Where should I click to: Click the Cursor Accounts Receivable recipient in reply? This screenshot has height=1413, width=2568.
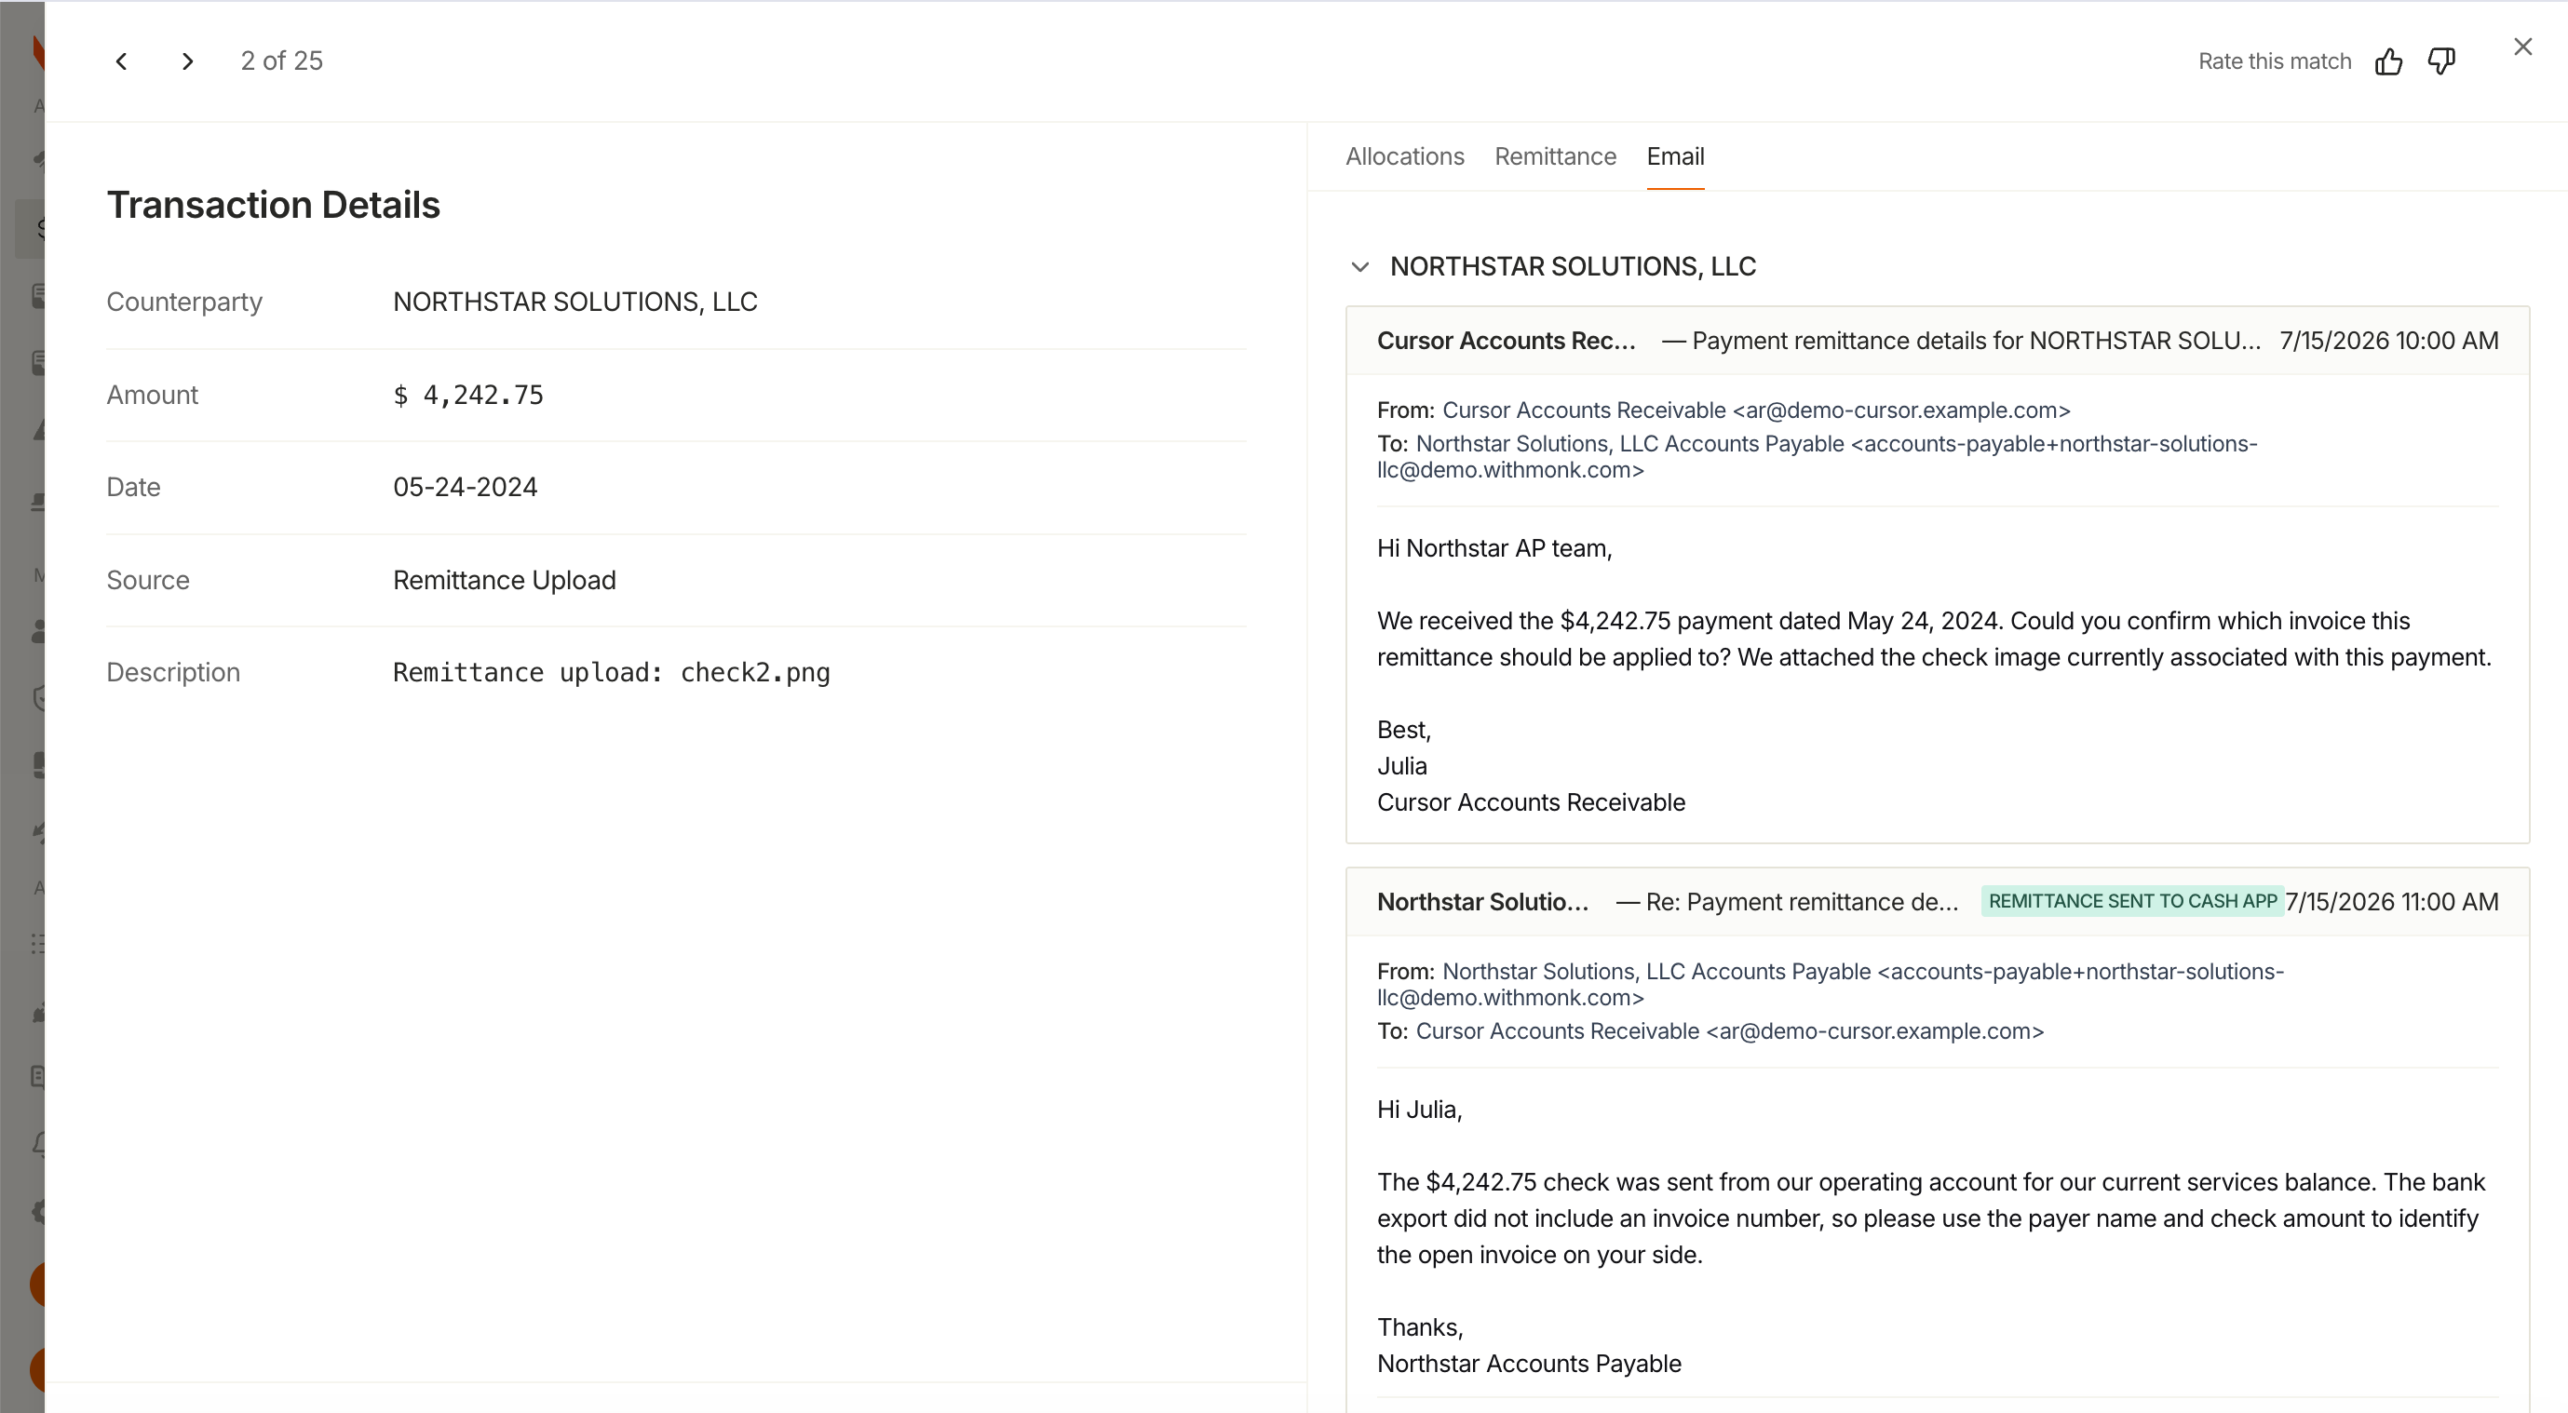[x=1730, y=1031]
